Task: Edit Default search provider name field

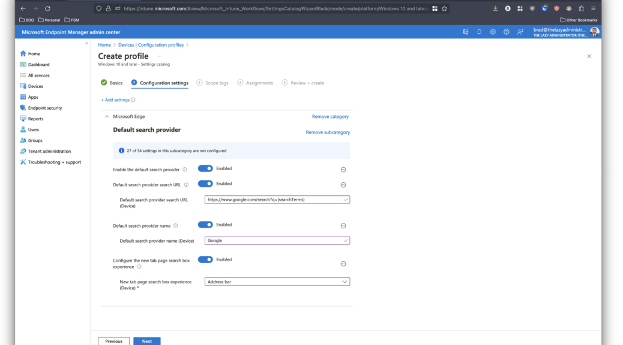Action: tap(277, 241)
